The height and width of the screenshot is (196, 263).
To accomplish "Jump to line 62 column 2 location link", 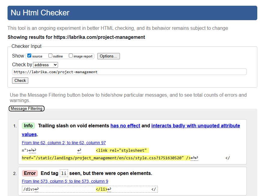I will pyautogui.click(x=64, y=143).
